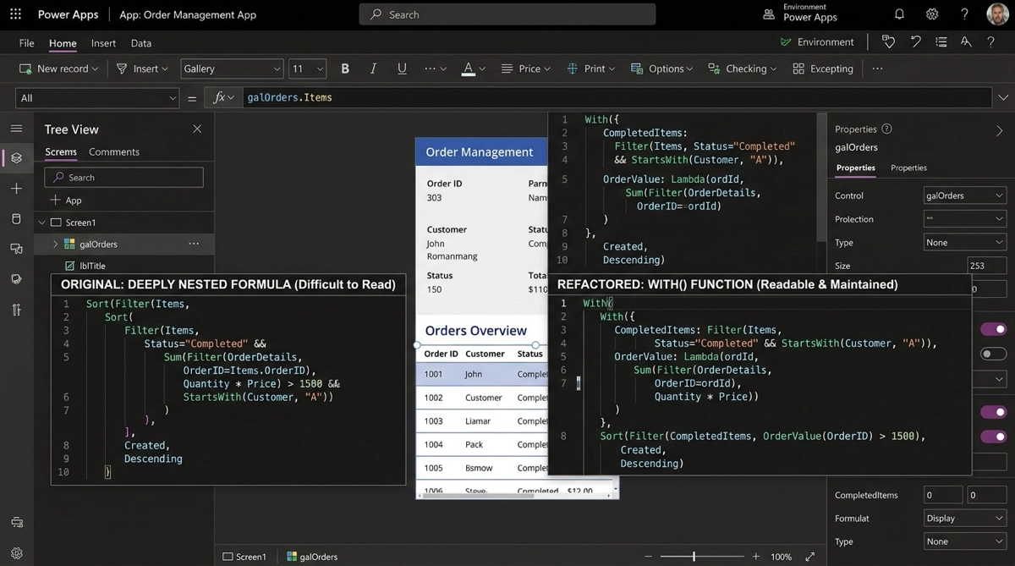Open the Tree view layers icon in sidebar
Screen dimensions: 1015x566
click(16, 158)
